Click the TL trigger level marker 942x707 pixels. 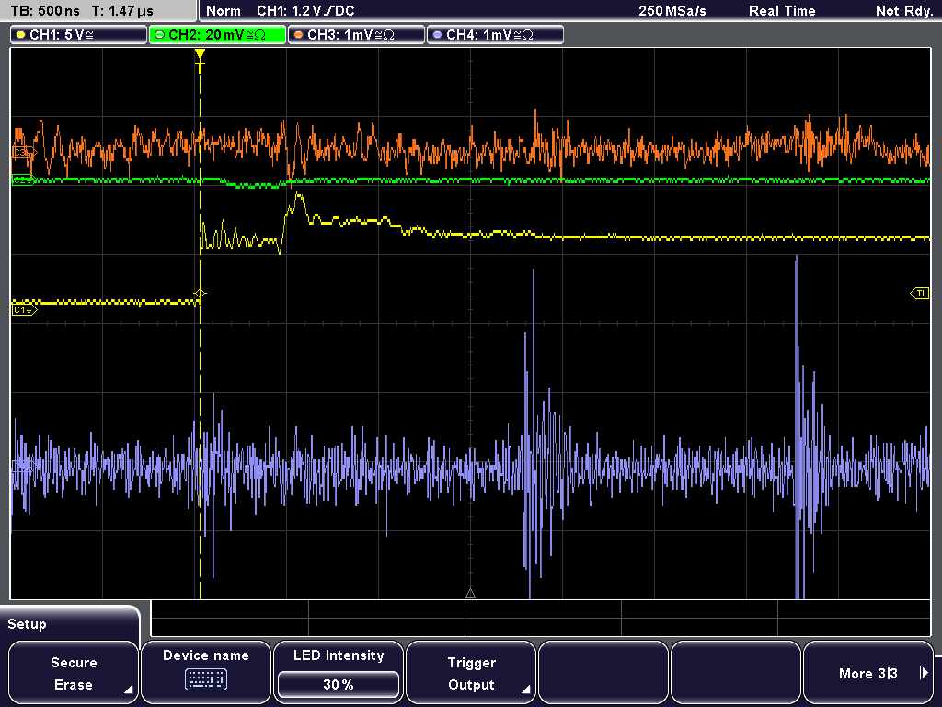920,294
